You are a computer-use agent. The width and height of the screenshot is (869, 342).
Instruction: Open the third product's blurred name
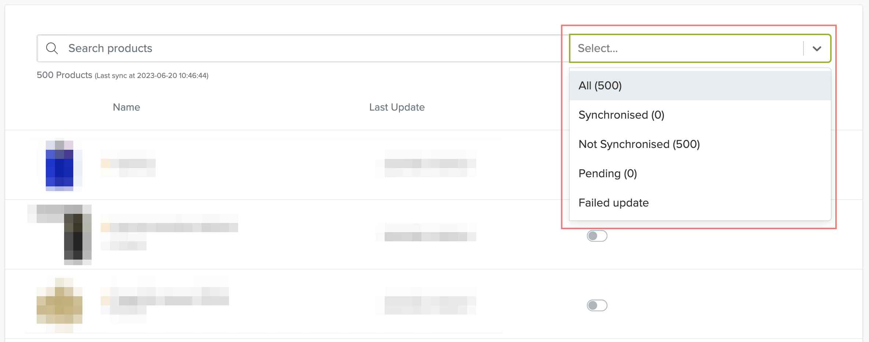(x=165, y=301)
